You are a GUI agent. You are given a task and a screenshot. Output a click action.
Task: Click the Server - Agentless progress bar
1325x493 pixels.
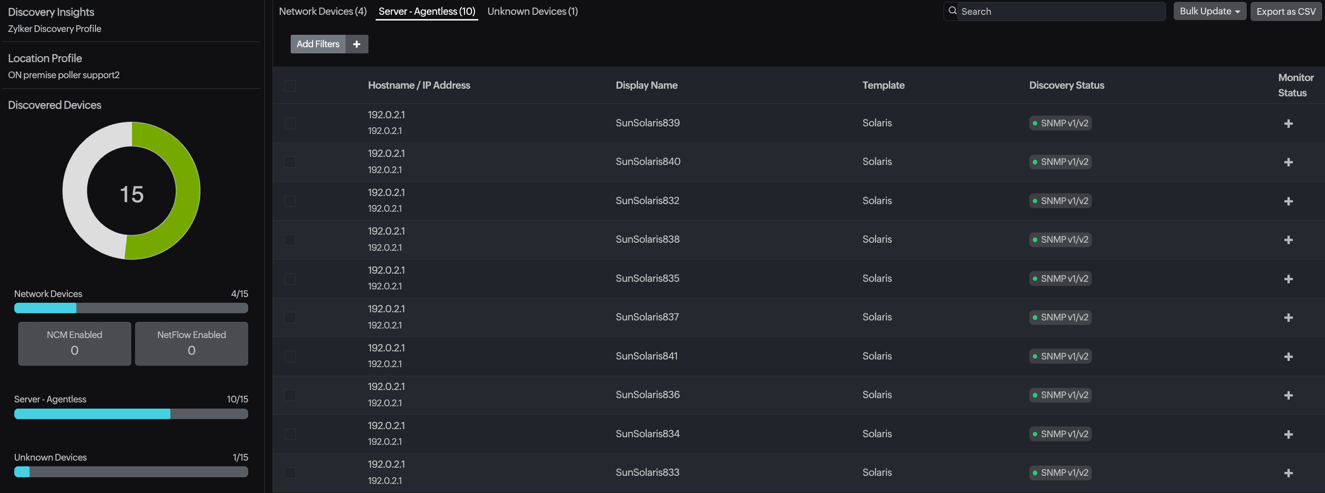click(x=131, y=414)
